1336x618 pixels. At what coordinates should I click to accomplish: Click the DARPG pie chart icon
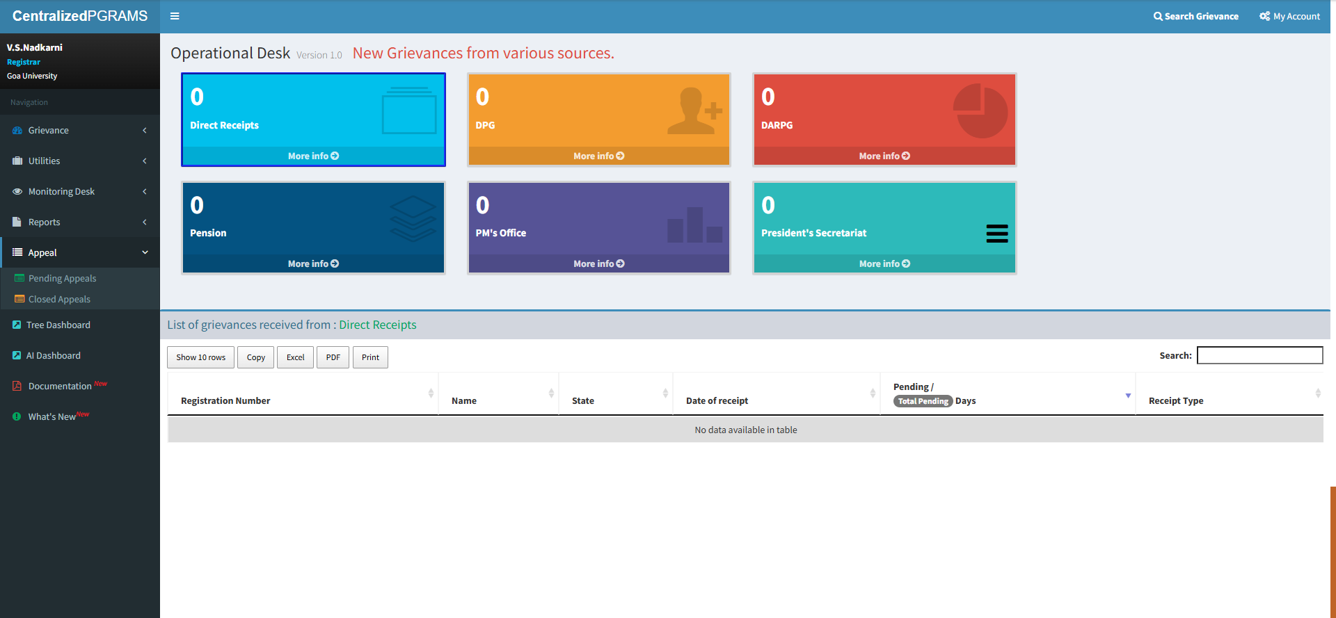(980, 111)
